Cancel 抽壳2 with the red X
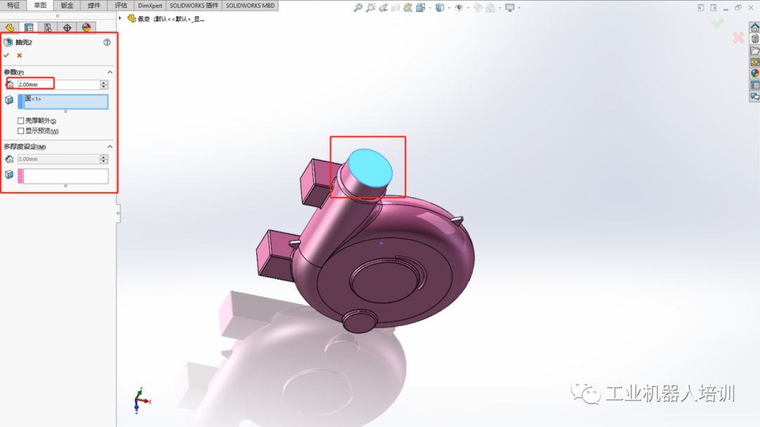760x427 pixels. (20, 56)
